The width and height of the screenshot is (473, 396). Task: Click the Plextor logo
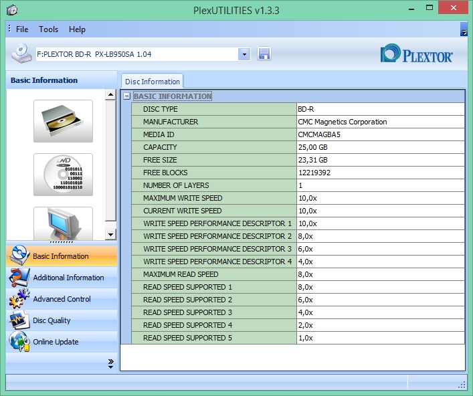coord(416,54)
